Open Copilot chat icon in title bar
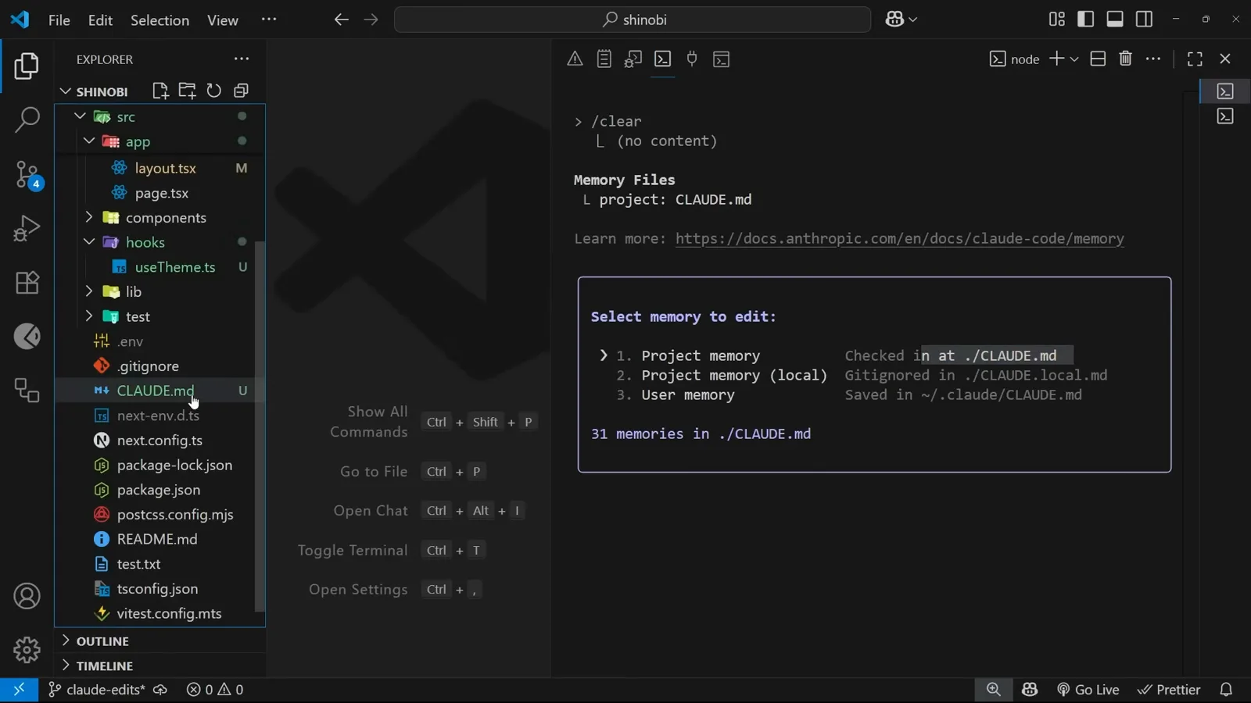The width and height of the screenshot is (1251, 703). [894, 20]
